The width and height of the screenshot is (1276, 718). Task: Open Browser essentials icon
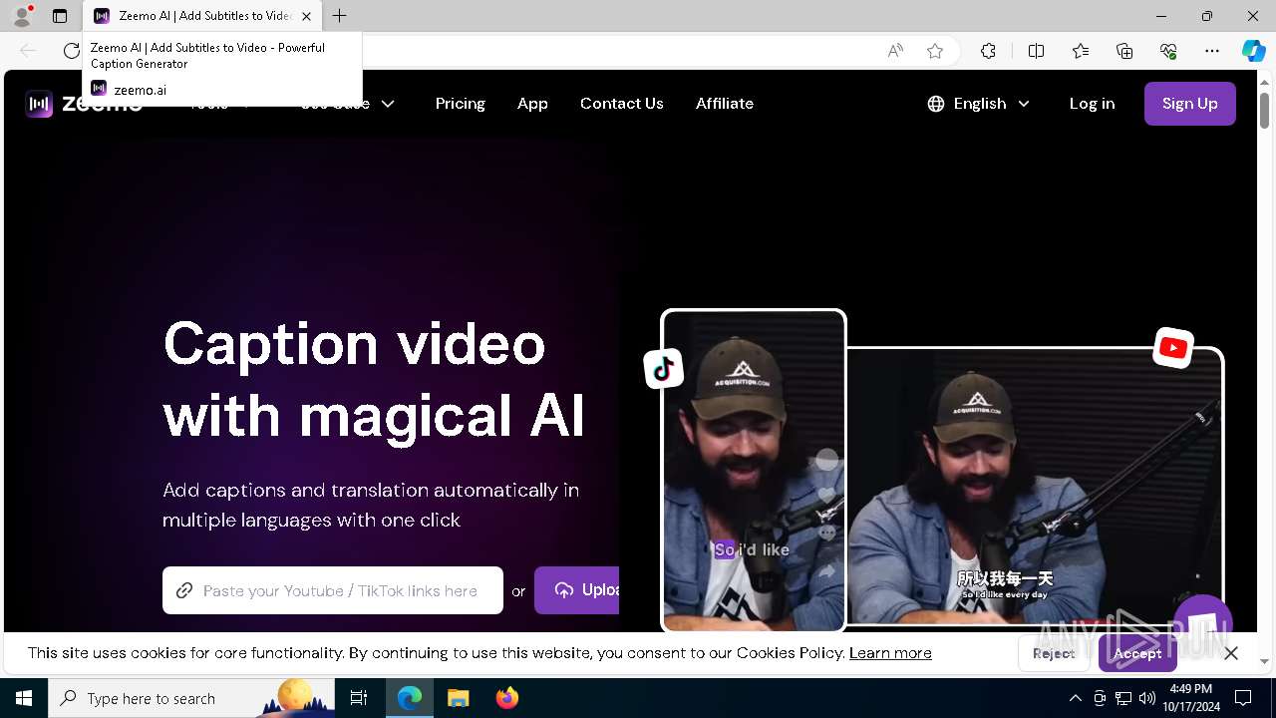pos(1168,51)
